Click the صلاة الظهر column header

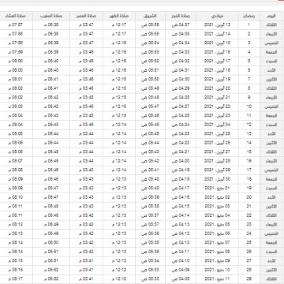[119, 16]
